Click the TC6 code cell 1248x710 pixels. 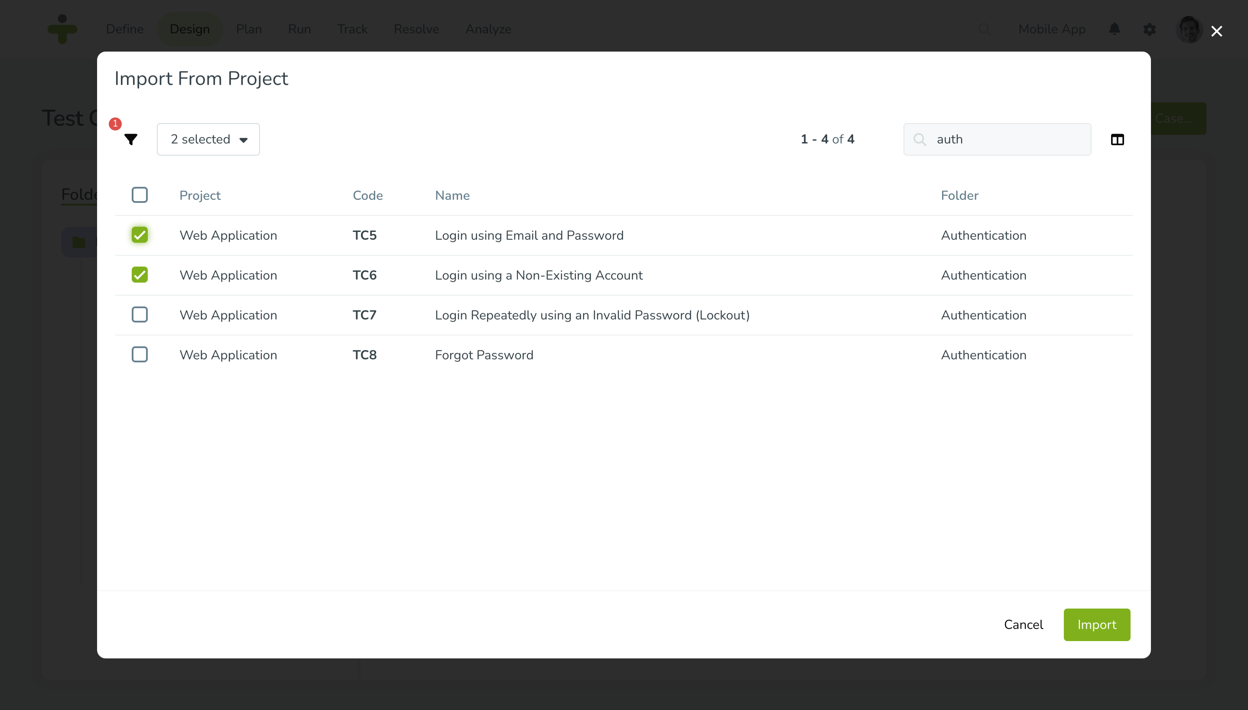[x=365, y=276]
